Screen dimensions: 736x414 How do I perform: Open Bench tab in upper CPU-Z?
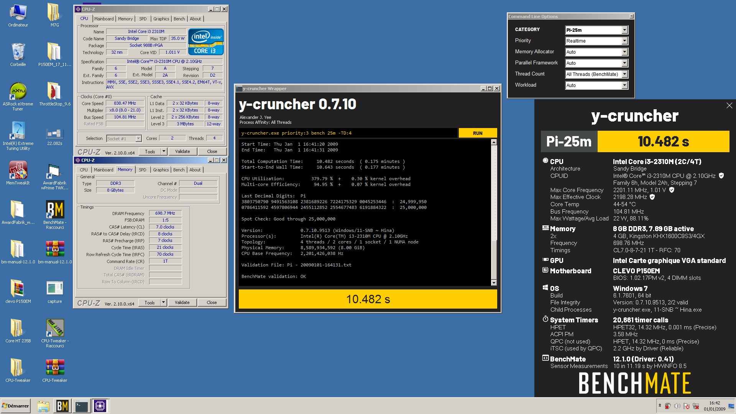coord(179,19)
